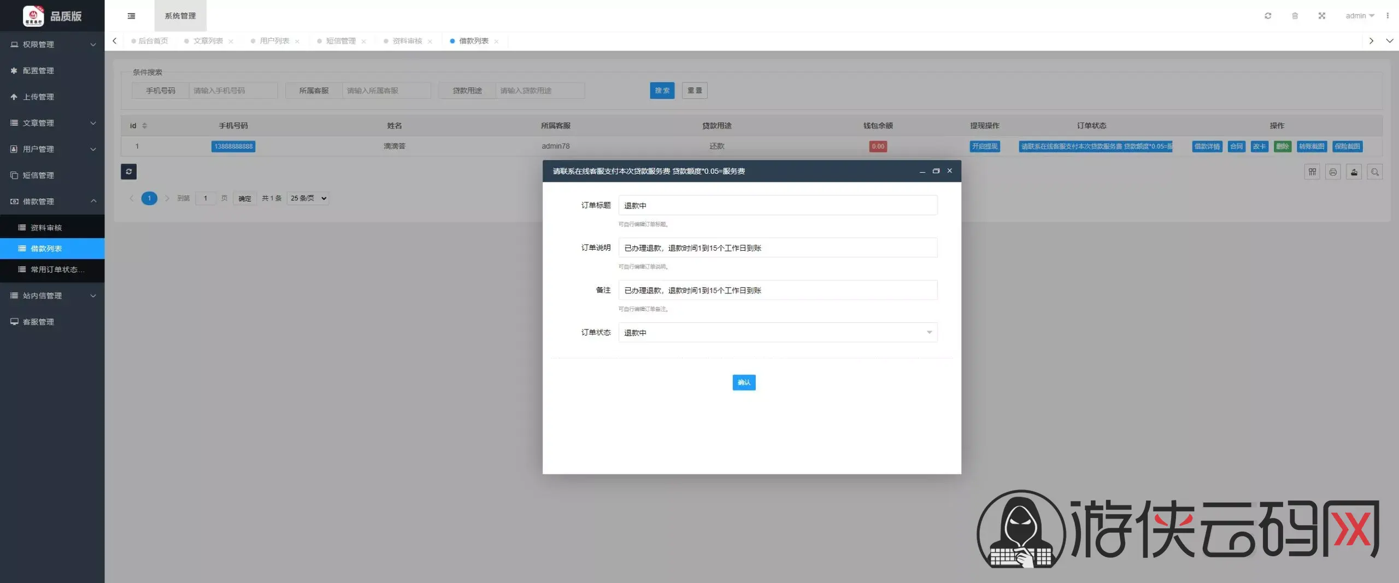The image size is (1399, 583).
Task: Expand 权限管理 in the sidebar
Action: 52,44
